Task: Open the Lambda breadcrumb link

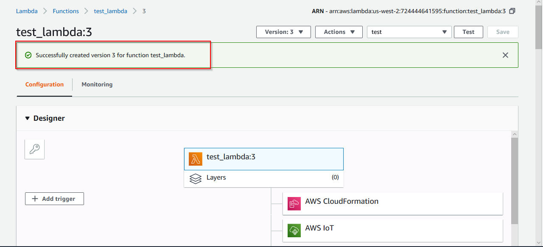Action: click(27, 11)
